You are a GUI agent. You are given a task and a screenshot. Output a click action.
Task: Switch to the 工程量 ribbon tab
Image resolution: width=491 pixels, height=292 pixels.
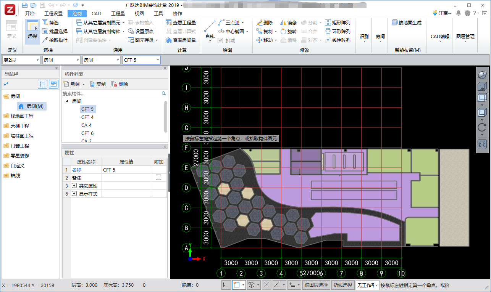[x=118, y=13]
